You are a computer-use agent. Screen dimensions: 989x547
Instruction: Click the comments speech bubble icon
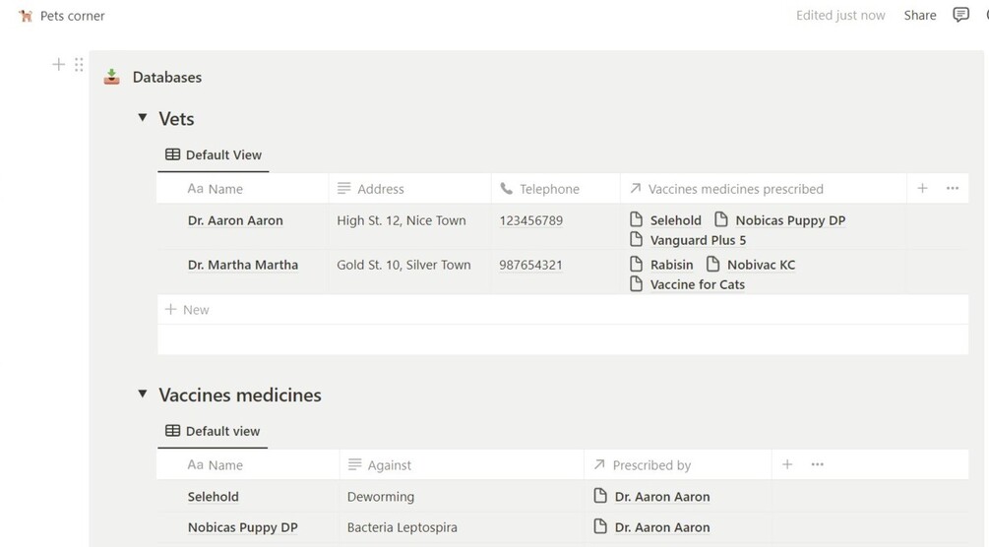tap(961, 15)
